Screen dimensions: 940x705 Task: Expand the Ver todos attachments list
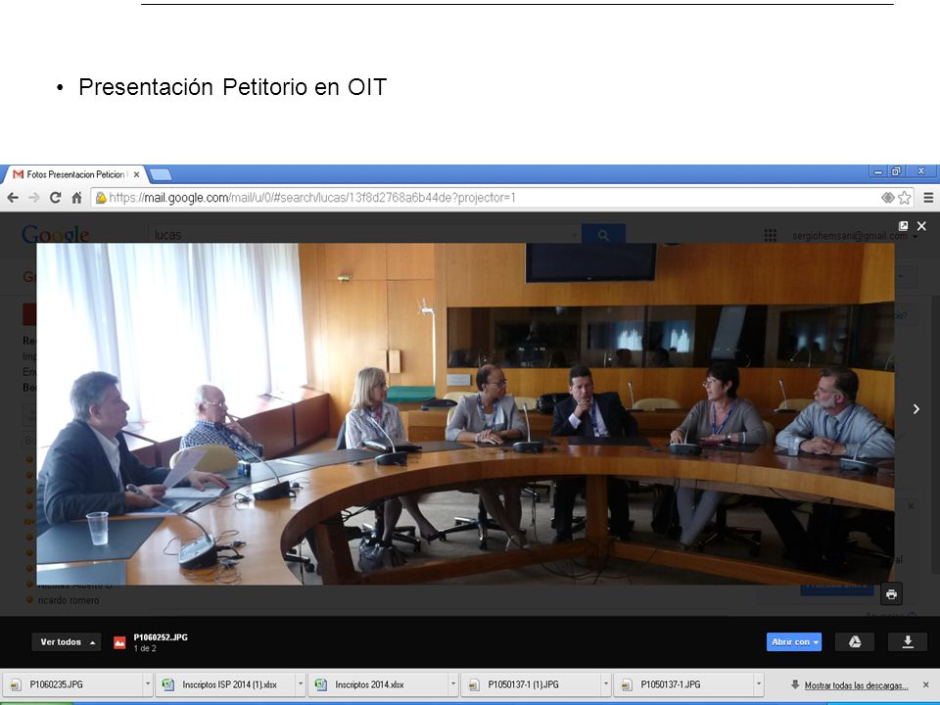67,642
